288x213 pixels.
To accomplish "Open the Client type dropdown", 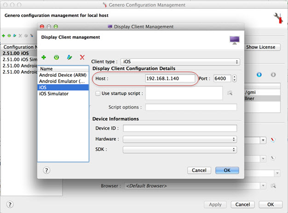I will click(179, 61).
